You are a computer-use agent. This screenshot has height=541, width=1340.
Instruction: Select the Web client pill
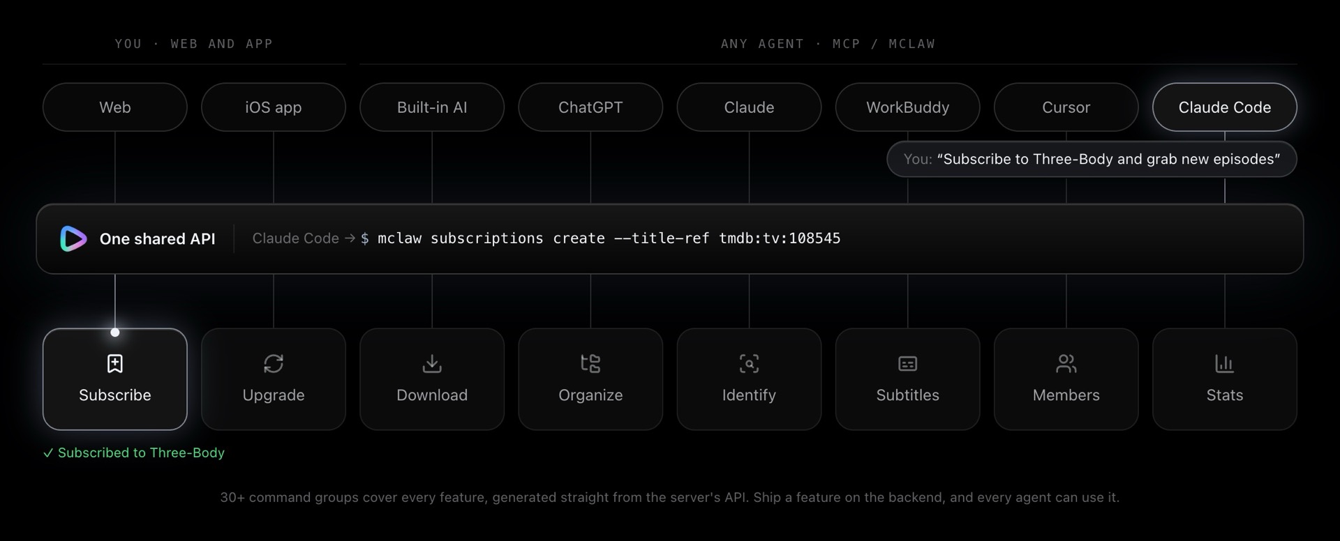point(115,107)
